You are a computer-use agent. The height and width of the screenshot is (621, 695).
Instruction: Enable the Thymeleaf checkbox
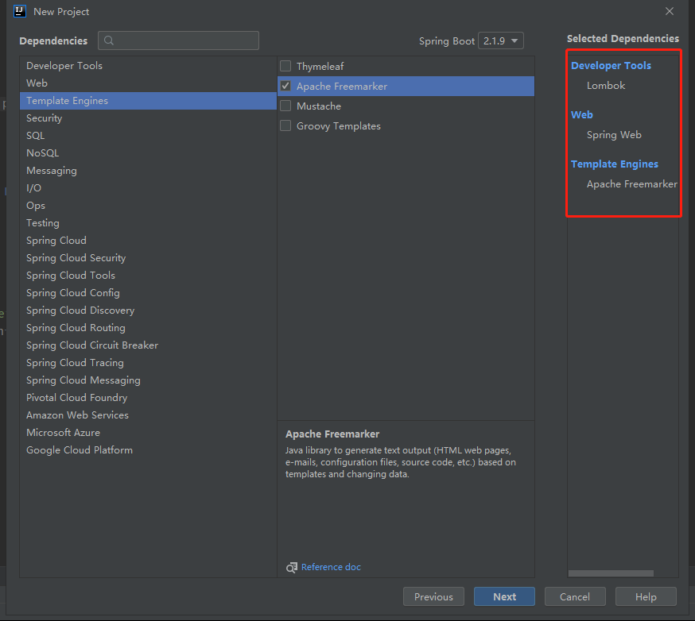[x=285, y=66]
